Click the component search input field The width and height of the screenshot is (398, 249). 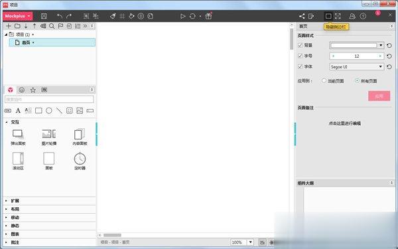(x=49, y=100)
